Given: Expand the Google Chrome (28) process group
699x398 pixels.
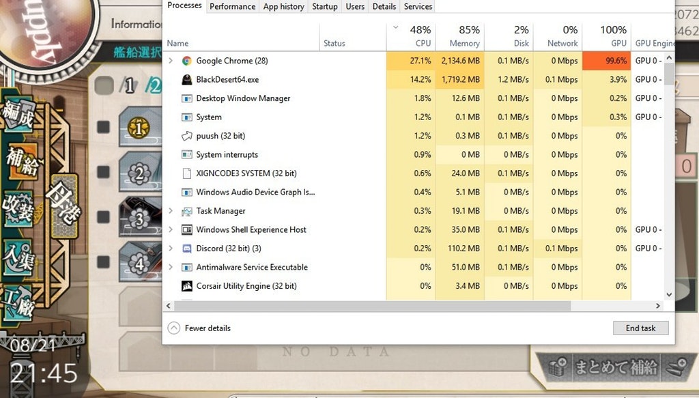Looking at the screenshot, I should [171, 61].
